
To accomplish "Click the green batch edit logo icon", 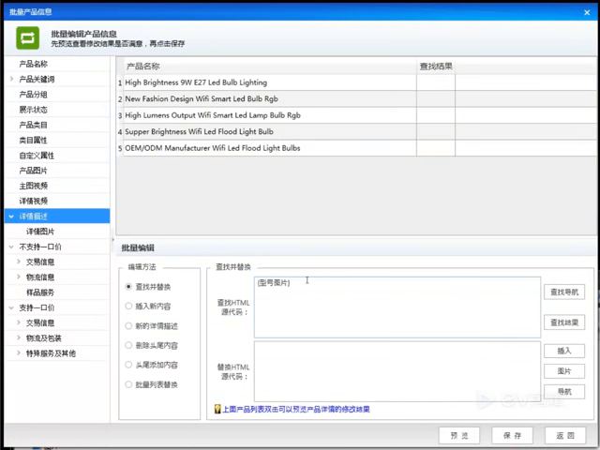I will click(x=27, y=37).
